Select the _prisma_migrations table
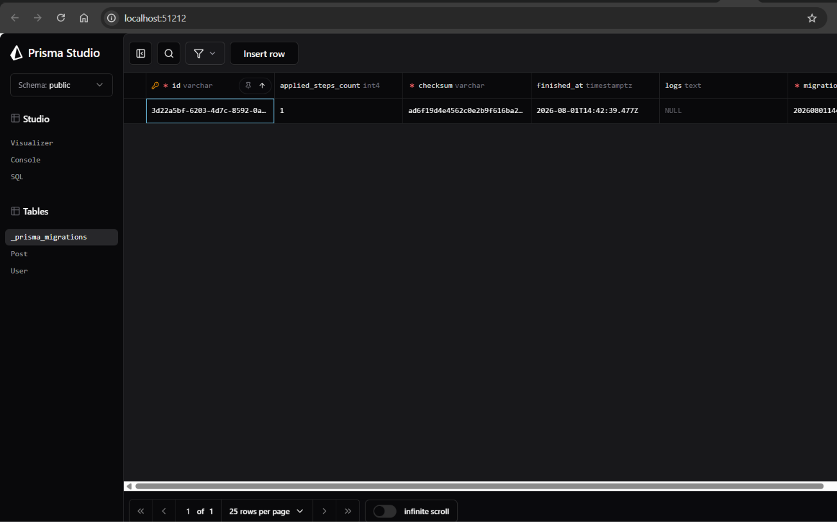Viewport: 837px width, 522px height. [x=62, y=237]
